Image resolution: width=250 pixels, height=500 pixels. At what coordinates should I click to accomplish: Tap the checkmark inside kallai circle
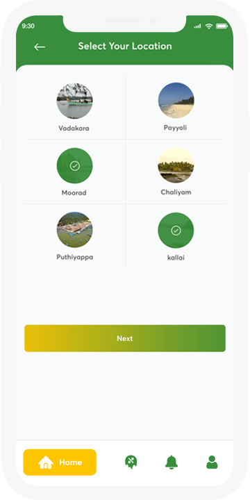(x=176, y=231)
